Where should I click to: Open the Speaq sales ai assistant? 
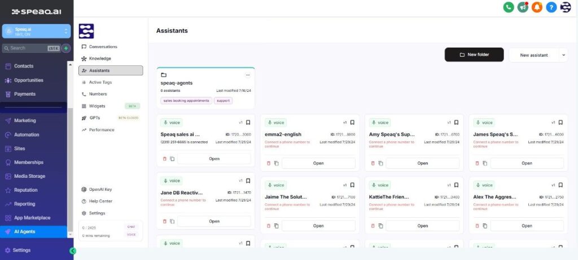(214, 159)
